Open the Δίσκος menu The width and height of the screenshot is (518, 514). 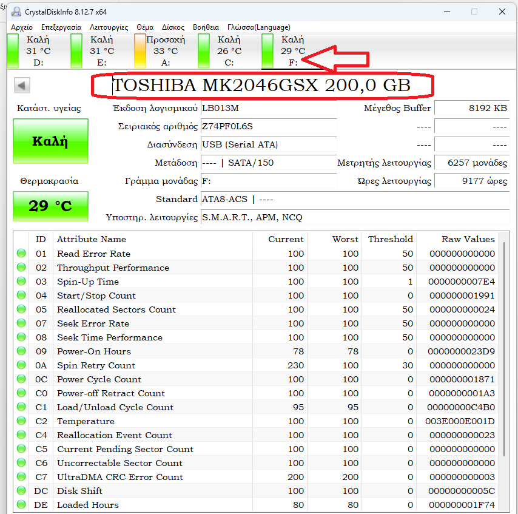pyautogui.click(x=173, y=27)
